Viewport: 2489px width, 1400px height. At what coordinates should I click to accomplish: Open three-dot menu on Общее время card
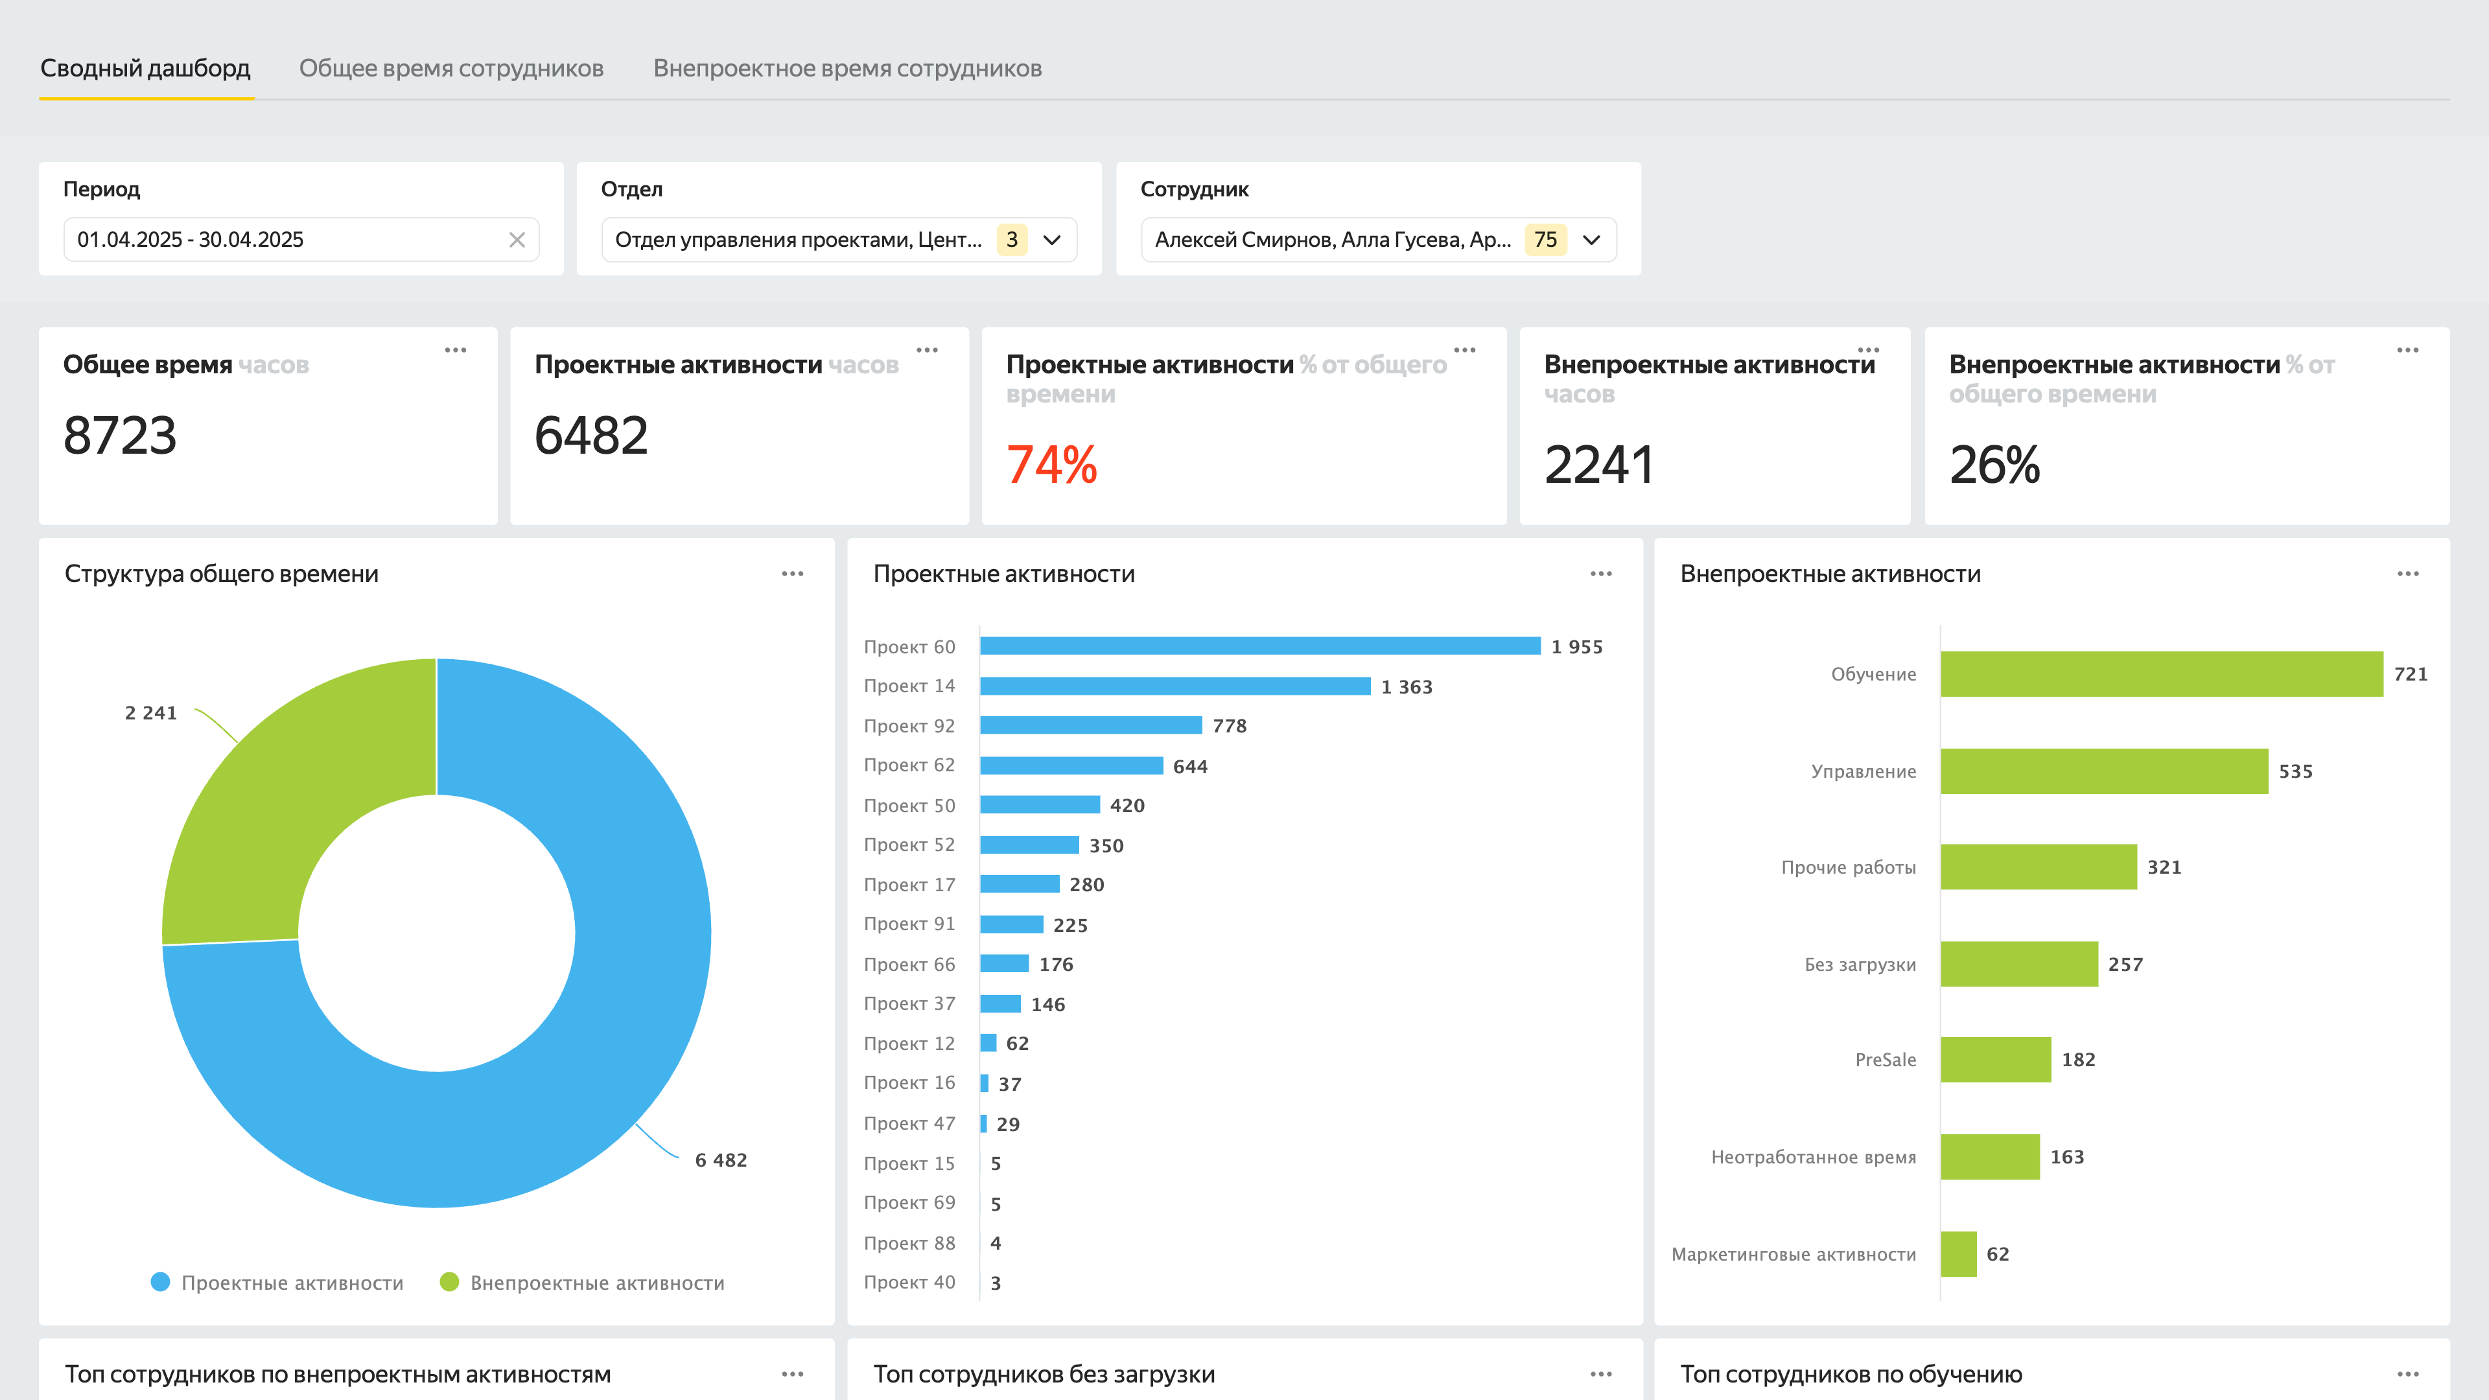point(455,350)
